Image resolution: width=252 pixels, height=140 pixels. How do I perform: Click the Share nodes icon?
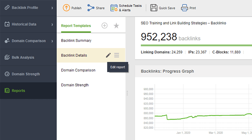click(91, 8)
